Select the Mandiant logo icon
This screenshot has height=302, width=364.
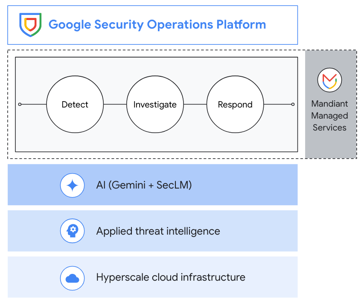pyautogui.click(x=329, y=80)
